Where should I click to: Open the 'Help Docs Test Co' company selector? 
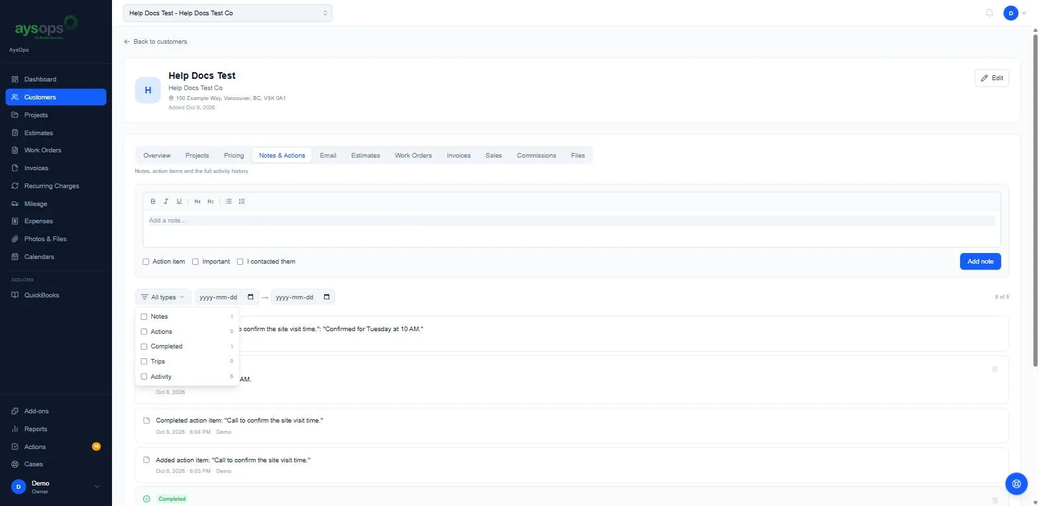point(228,13)
